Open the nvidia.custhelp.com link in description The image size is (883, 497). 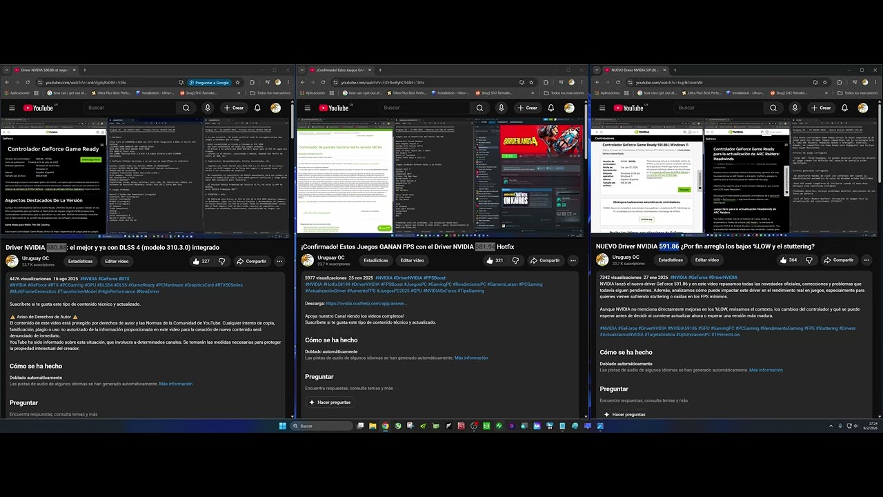[366, 303]
